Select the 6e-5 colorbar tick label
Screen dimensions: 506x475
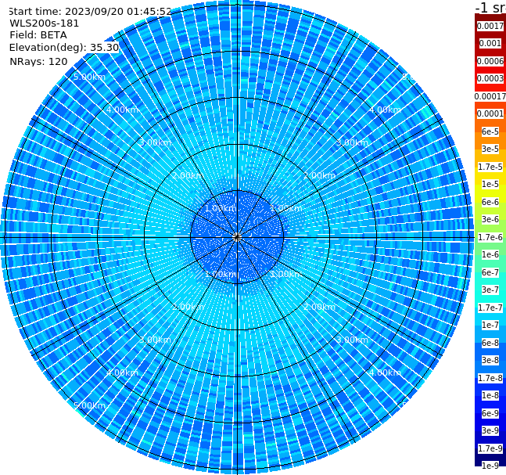pos(490,131)
